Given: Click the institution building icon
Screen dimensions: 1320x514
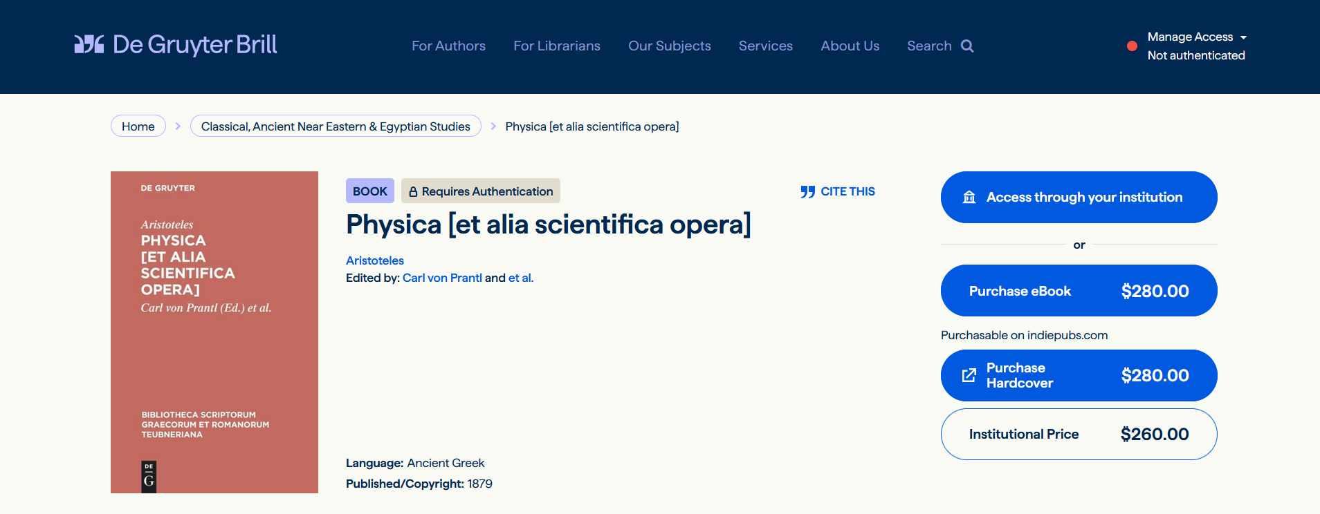Looking at the screenshot, I should click(969, 198).
